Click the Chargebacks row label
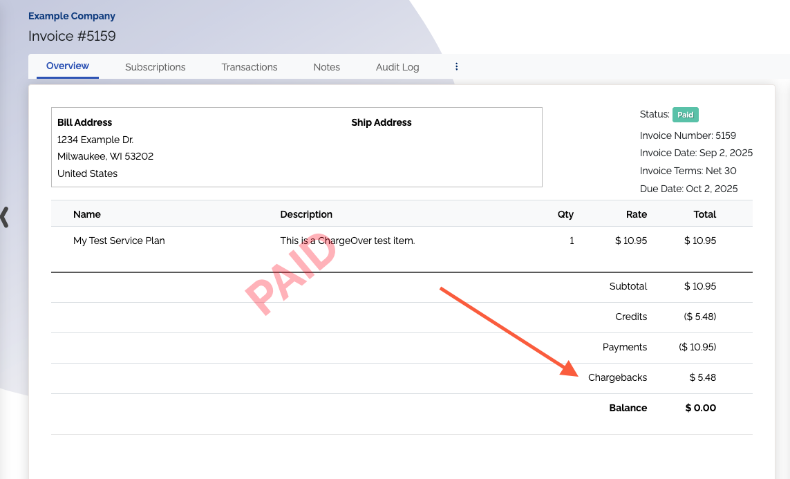 point(617,377)
